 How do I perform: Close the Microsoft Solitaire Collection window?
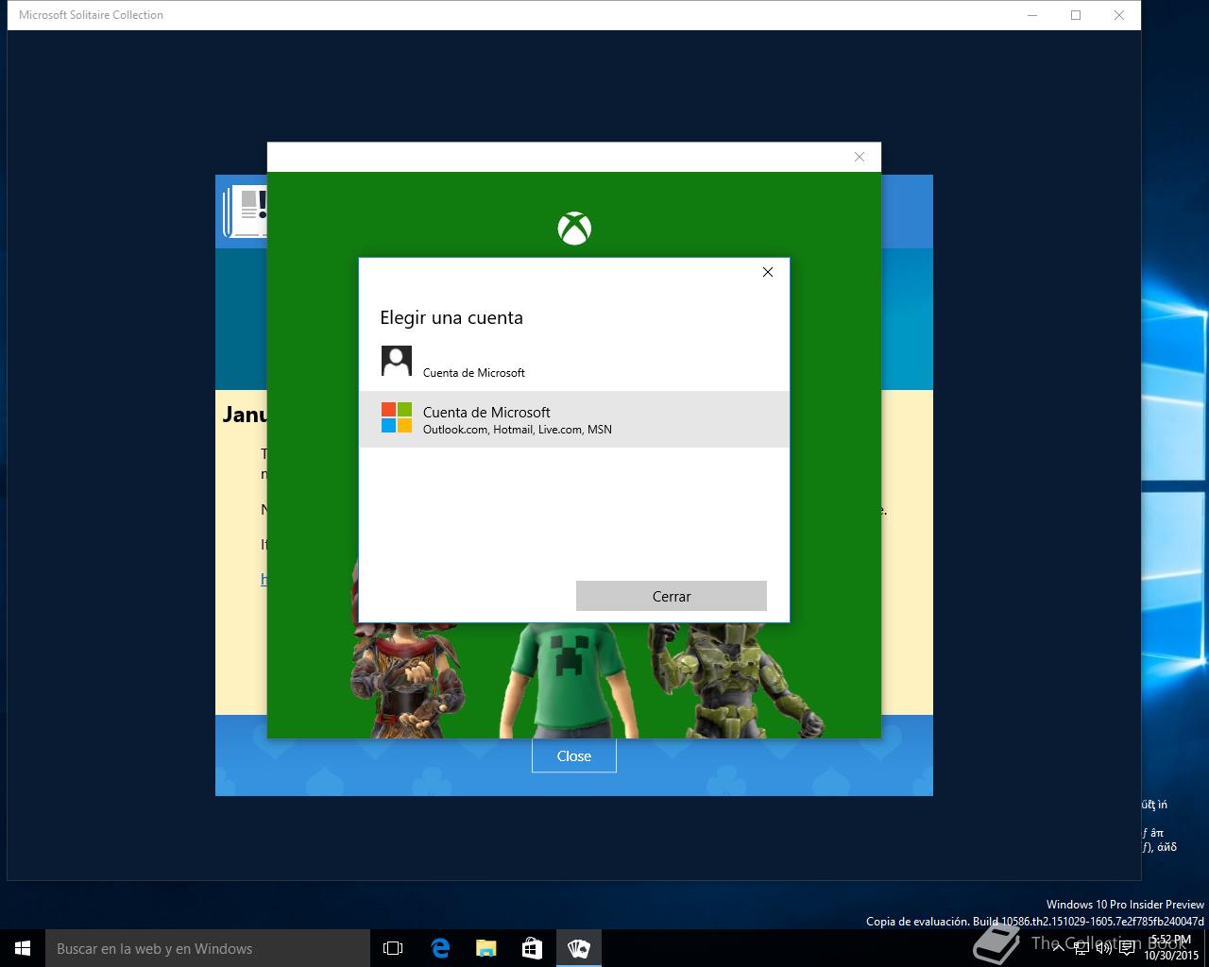[1119, 15]
